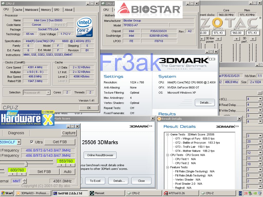The width and height of the screenshot is (263, 197).
Task: Toggle the Ultra checkbox in SetFSB
Action: (x=32, y=142)
